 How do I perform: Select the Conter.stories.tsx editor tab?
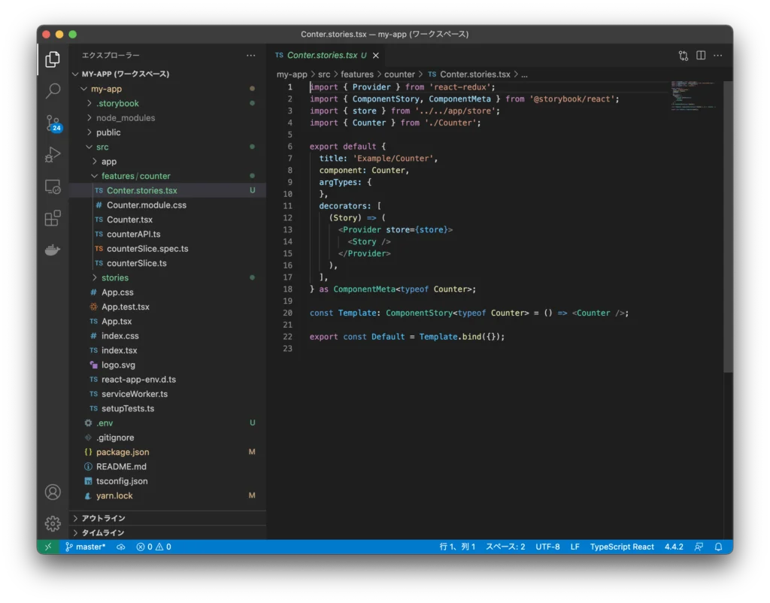coord(322,56)
